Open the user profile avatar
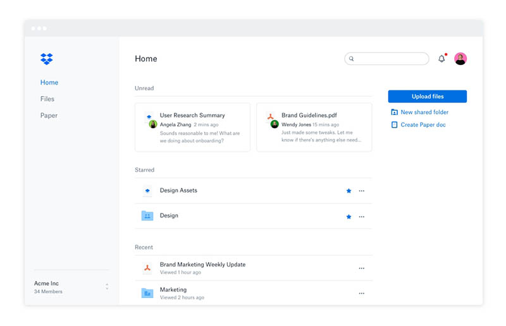The height and width of the screenshot is (326, 506). [460, 59]
